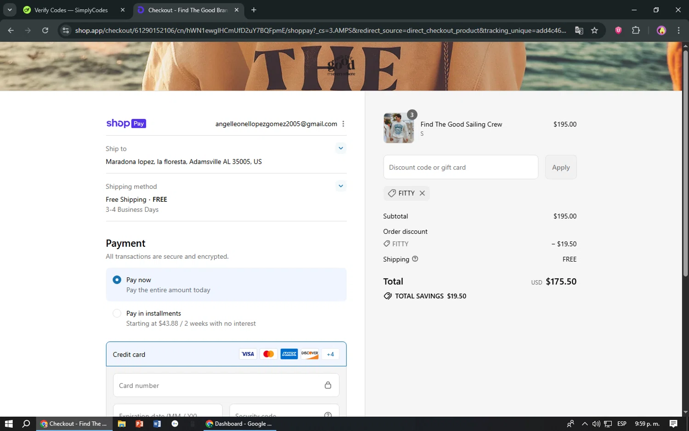Open the 9:59 p. m. taskbar clock
The image size is (689, 431).
(647, 424)
